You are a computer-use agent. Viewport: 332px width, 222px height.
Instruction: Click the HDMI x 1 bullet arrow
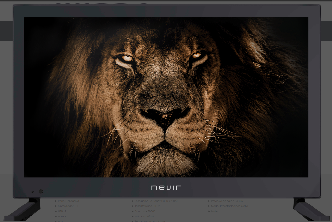click(56, 216)
